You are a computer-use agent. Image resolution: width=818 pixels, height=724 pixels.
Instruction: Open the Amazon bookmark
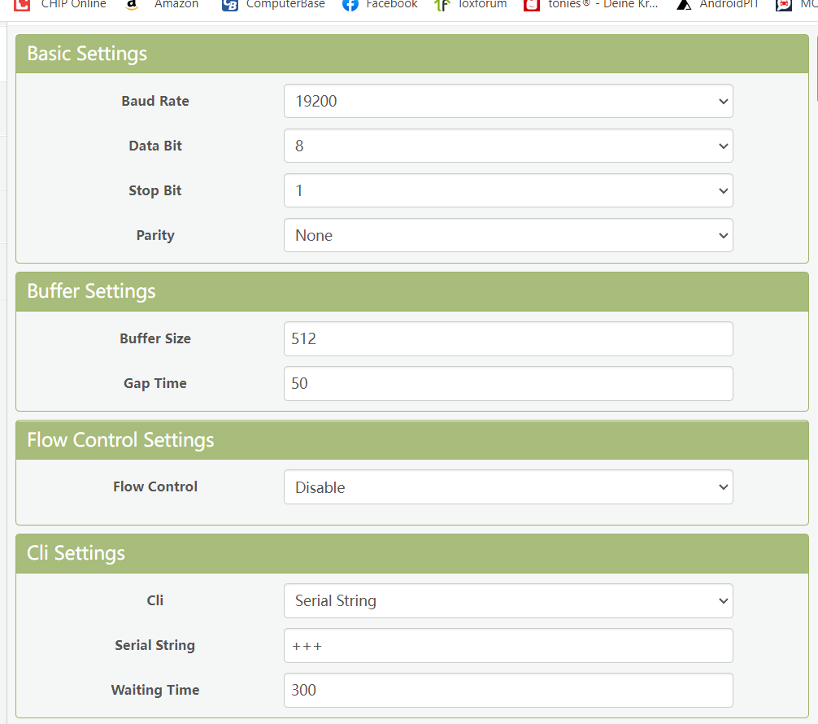(163, 5)
